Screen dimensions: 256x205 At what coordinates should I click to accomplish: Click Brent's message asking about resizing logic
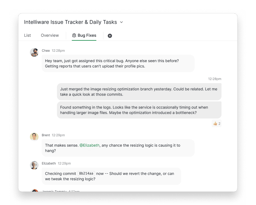click(118, 148)
